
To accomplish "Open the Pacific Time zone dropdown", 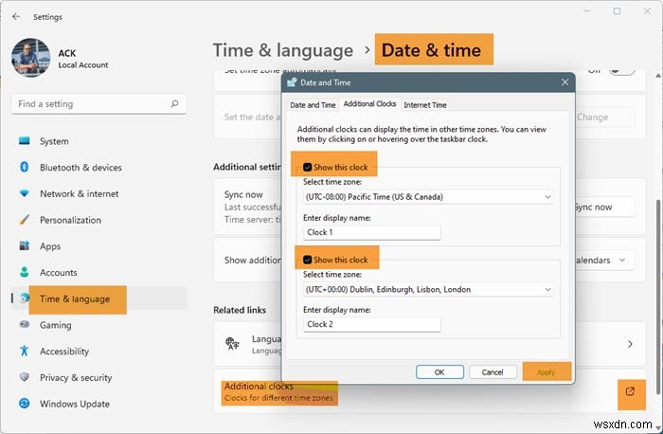I will point(428,197).
